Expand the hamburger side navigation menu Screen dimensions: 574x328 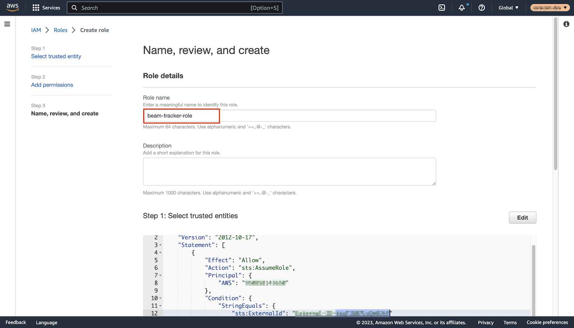click(x=7, y=24)
